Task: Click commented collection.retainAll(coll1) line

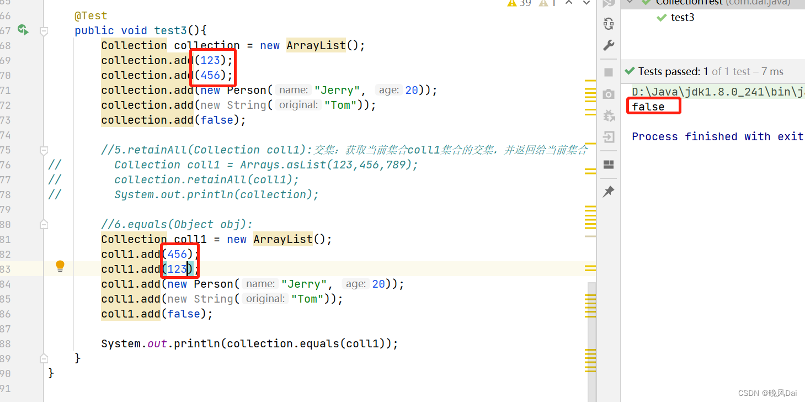Action: click(x=207, y=179)
